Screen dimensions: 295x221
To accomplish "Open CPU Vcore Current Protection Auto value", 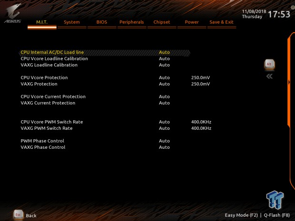I will click(x=164, y=96).
